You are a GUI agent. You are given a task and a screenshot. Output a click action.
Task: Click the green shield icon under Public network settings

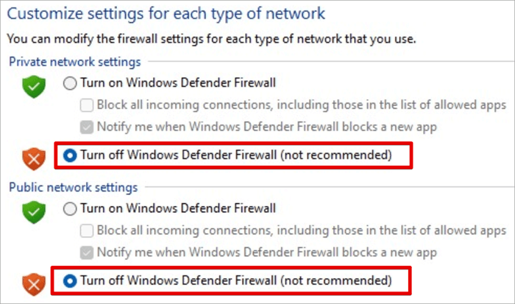point(34,213)
